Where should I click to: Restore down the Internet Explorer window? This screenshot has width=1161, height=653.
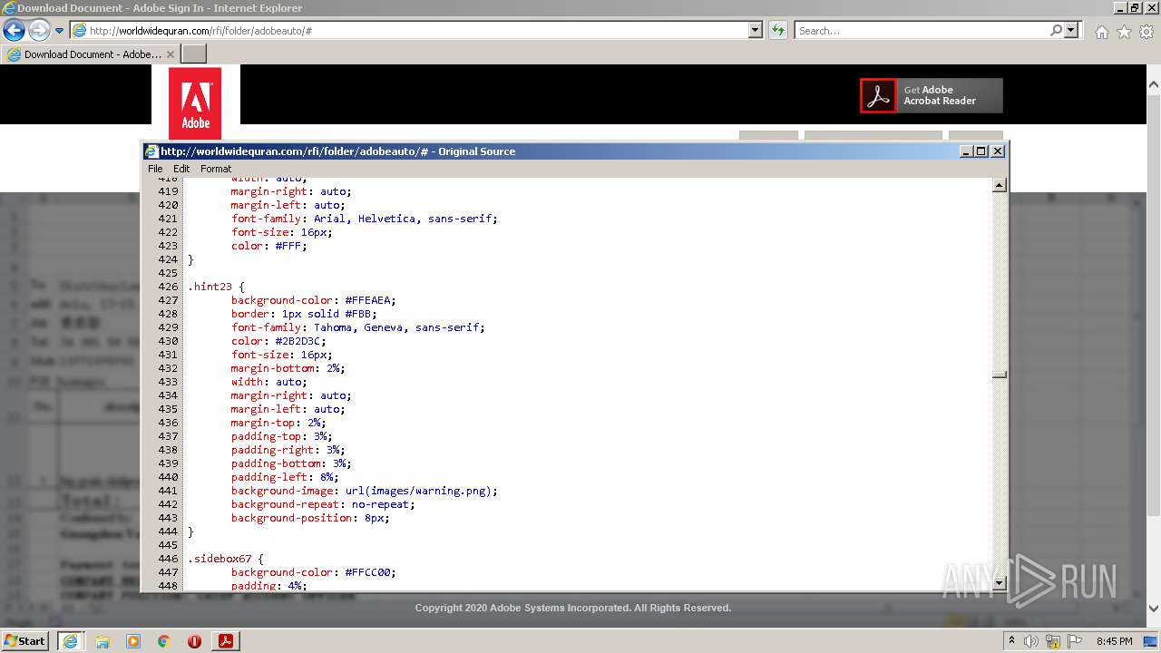[x=1135, y=7]
